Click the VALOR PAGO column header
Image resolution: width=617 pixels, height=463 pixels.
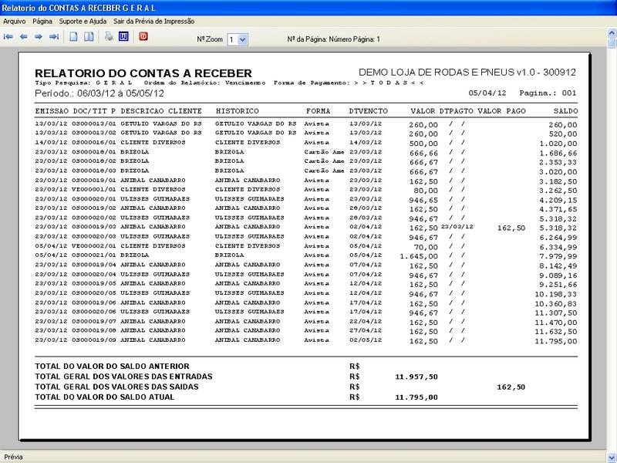click(x=501, y=111)
